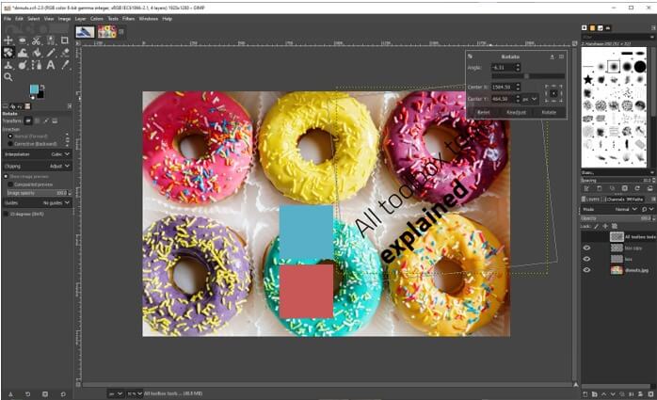This screenshot has height=400, width=657.
Task: Click the Rotate button to apply
Action: [549, 112]
